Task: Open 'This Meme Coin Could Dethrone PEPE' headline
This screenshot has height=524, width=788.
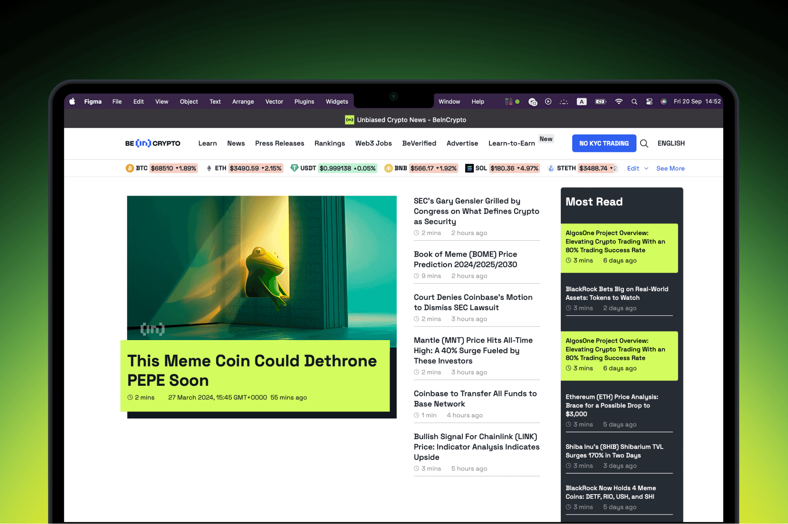Action: 252,370
